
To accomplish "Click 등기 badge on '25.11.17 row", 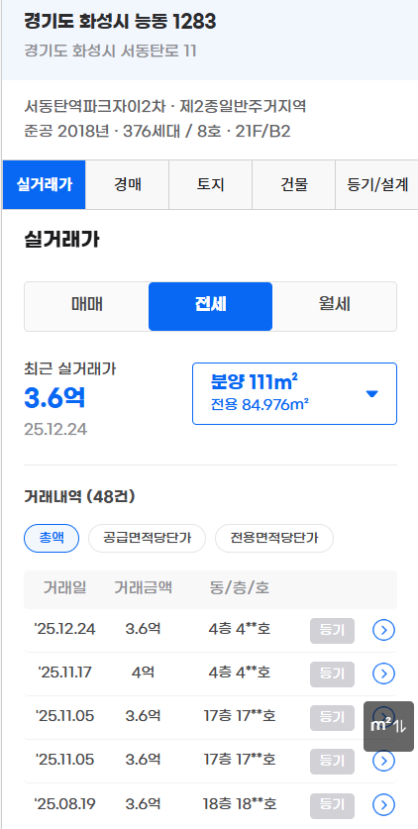I will (332, 674).
